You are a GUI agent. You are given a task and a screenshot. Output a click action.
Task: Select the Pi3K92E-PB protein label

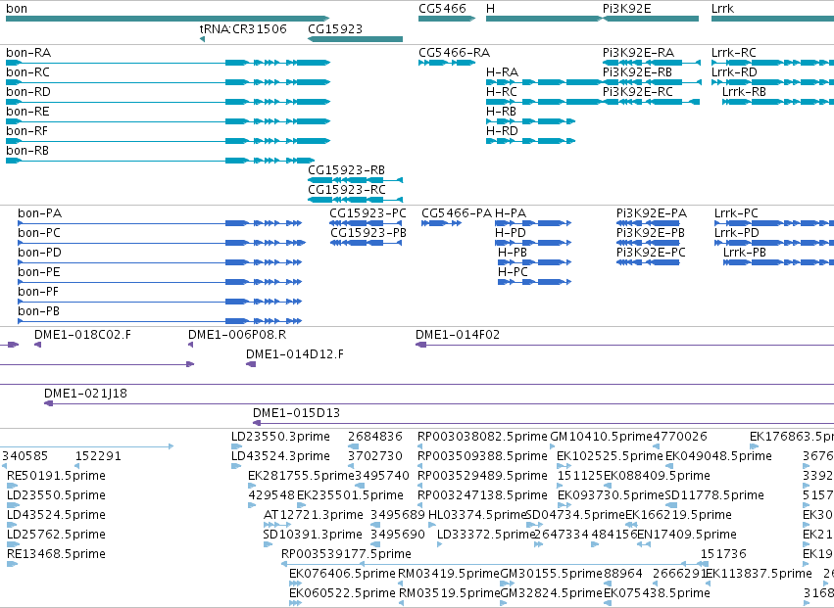(651, 233)
